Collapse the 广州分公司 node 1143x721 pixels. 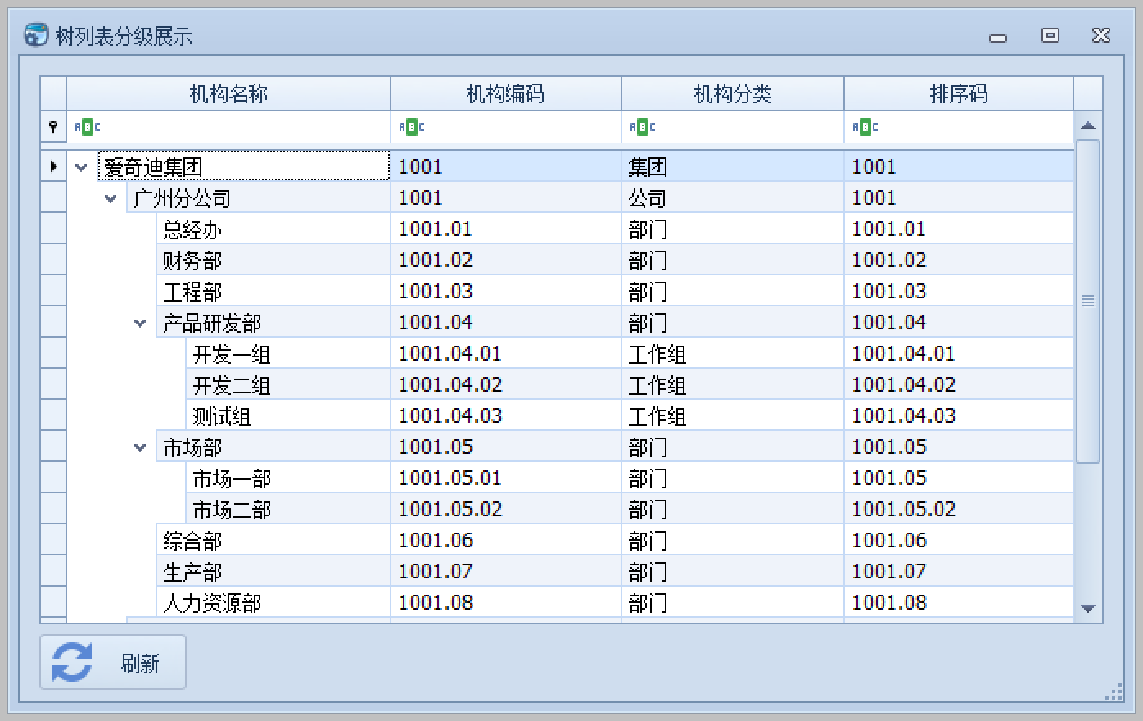coord(111,198)
